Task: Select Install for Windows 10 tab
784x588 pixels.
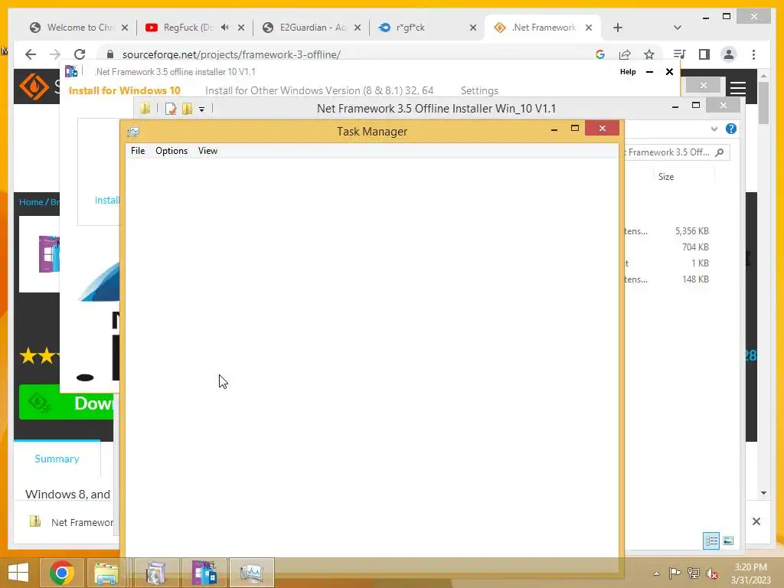Action: (125, 90)
